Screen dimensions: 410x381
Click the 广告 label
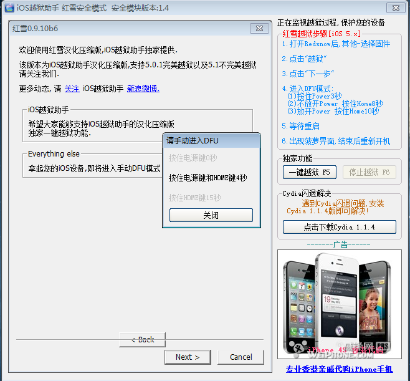338,244
